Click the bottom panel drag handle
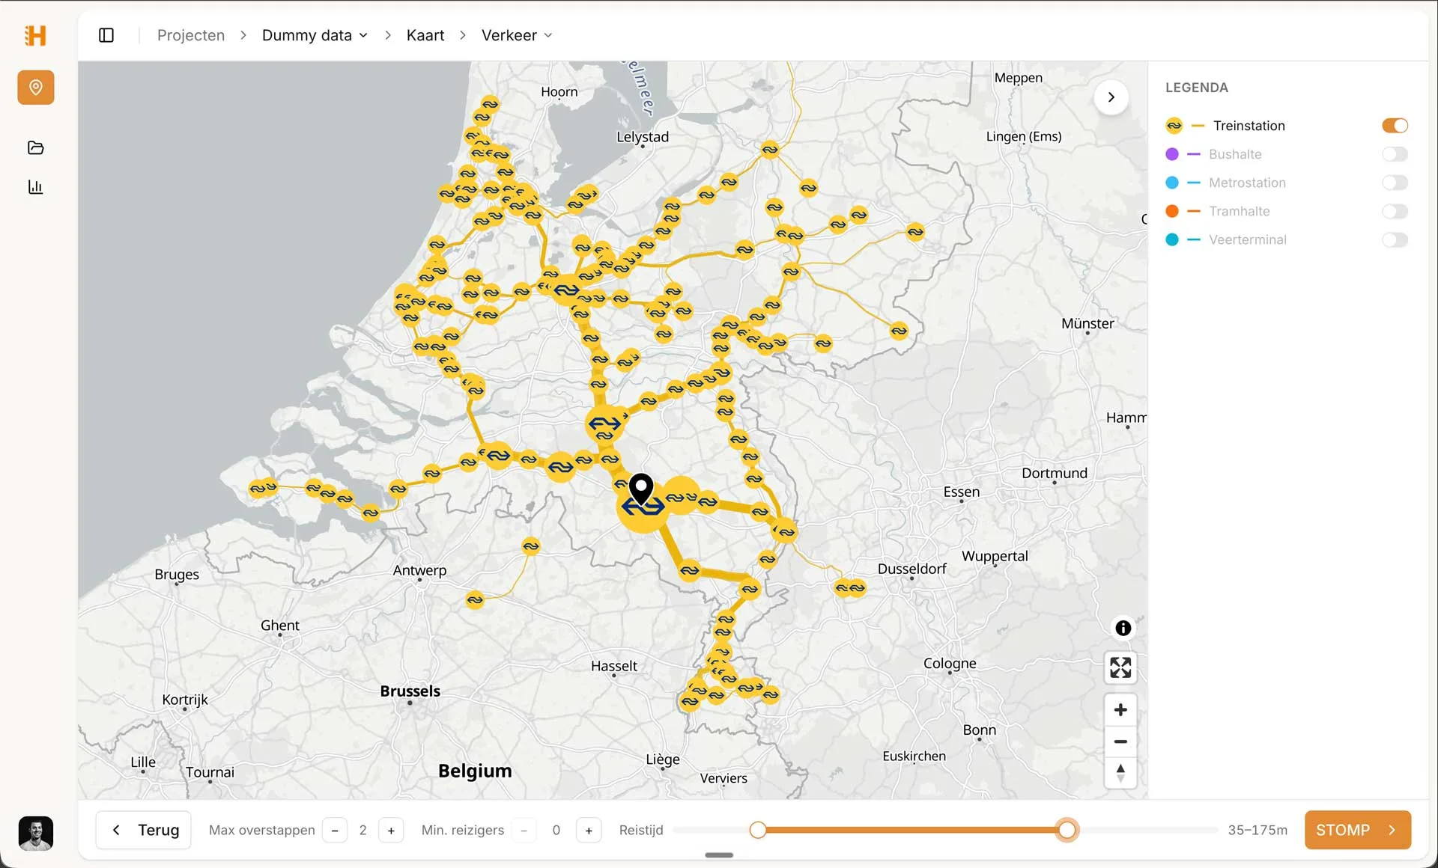The width and height of the screenshot is (1438, 868). [x=719, y=855]
